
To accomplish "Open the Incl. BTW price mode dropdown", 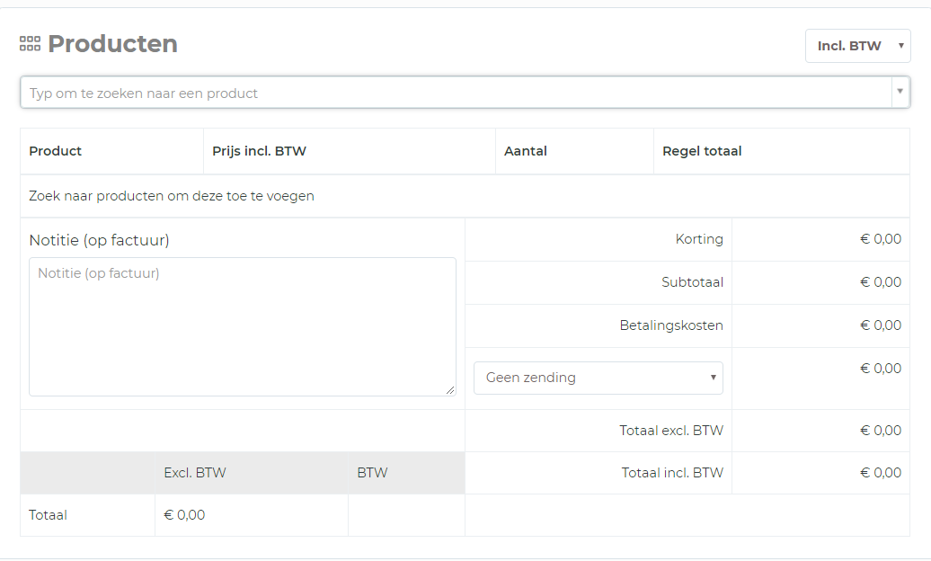I will point(857,46).
